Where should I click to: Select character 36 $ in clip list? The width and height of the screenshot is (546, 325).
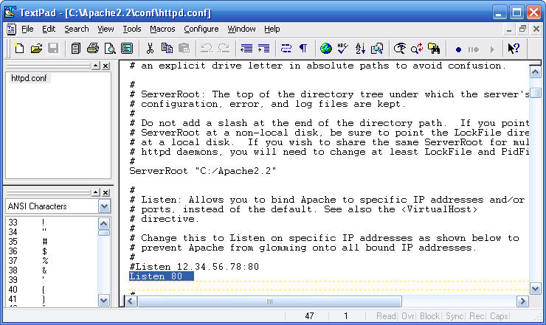click(x=52, y=251)
